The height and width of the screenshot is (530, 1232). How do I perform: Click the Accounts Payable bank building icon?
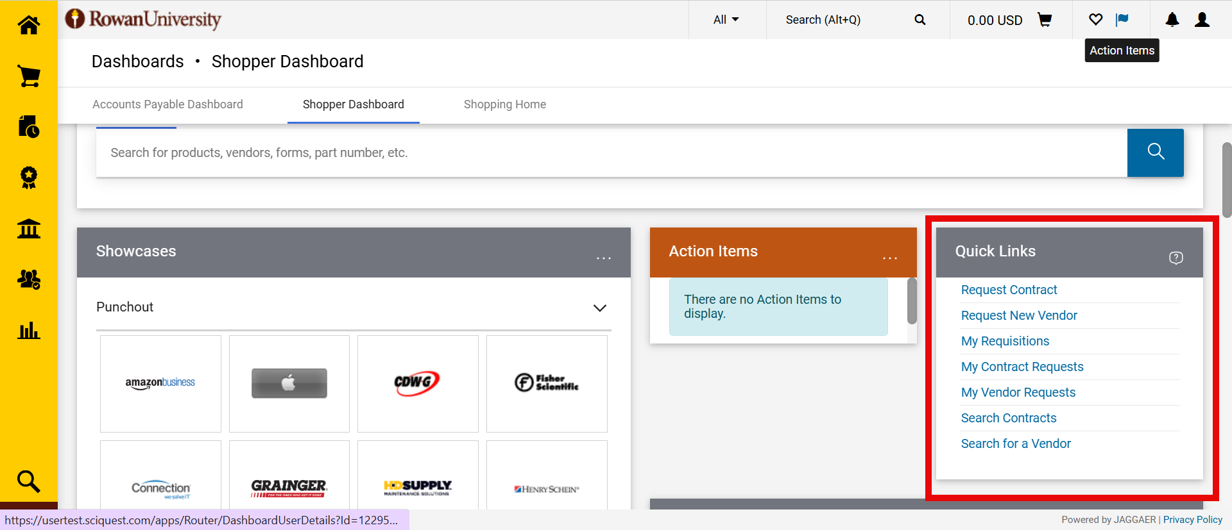click(29, 228)
